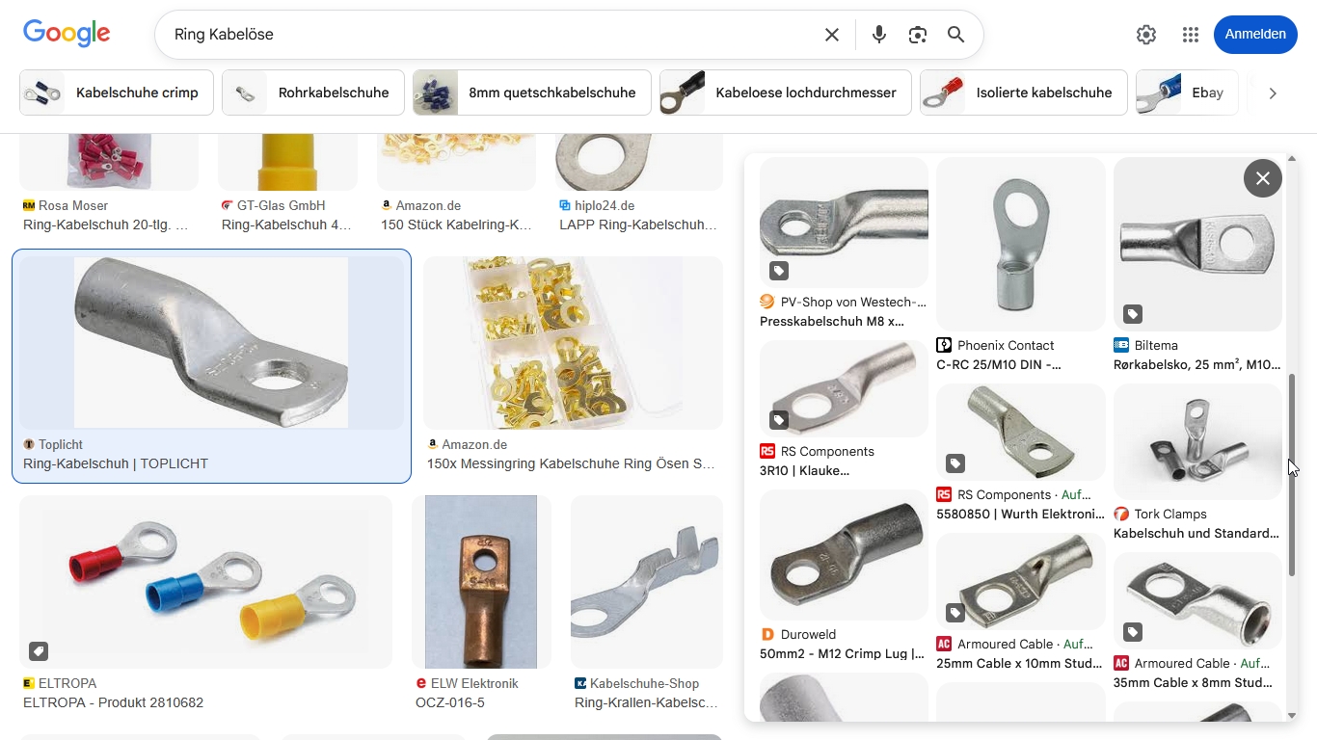This screenshot has width=1317, height=740.
Task: Open the ELW Elektronik copper lug thumbnail
Action: coord(481,582)
